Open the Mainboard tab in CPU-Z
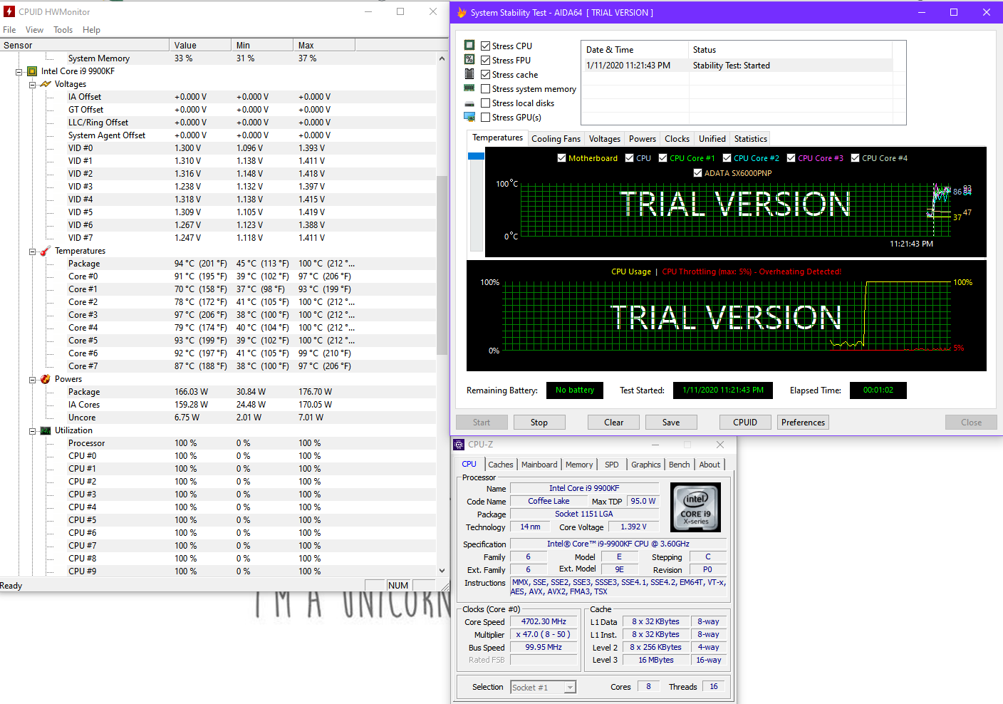This screenshot has width=1003, height=704. click(x=539, y=465)
